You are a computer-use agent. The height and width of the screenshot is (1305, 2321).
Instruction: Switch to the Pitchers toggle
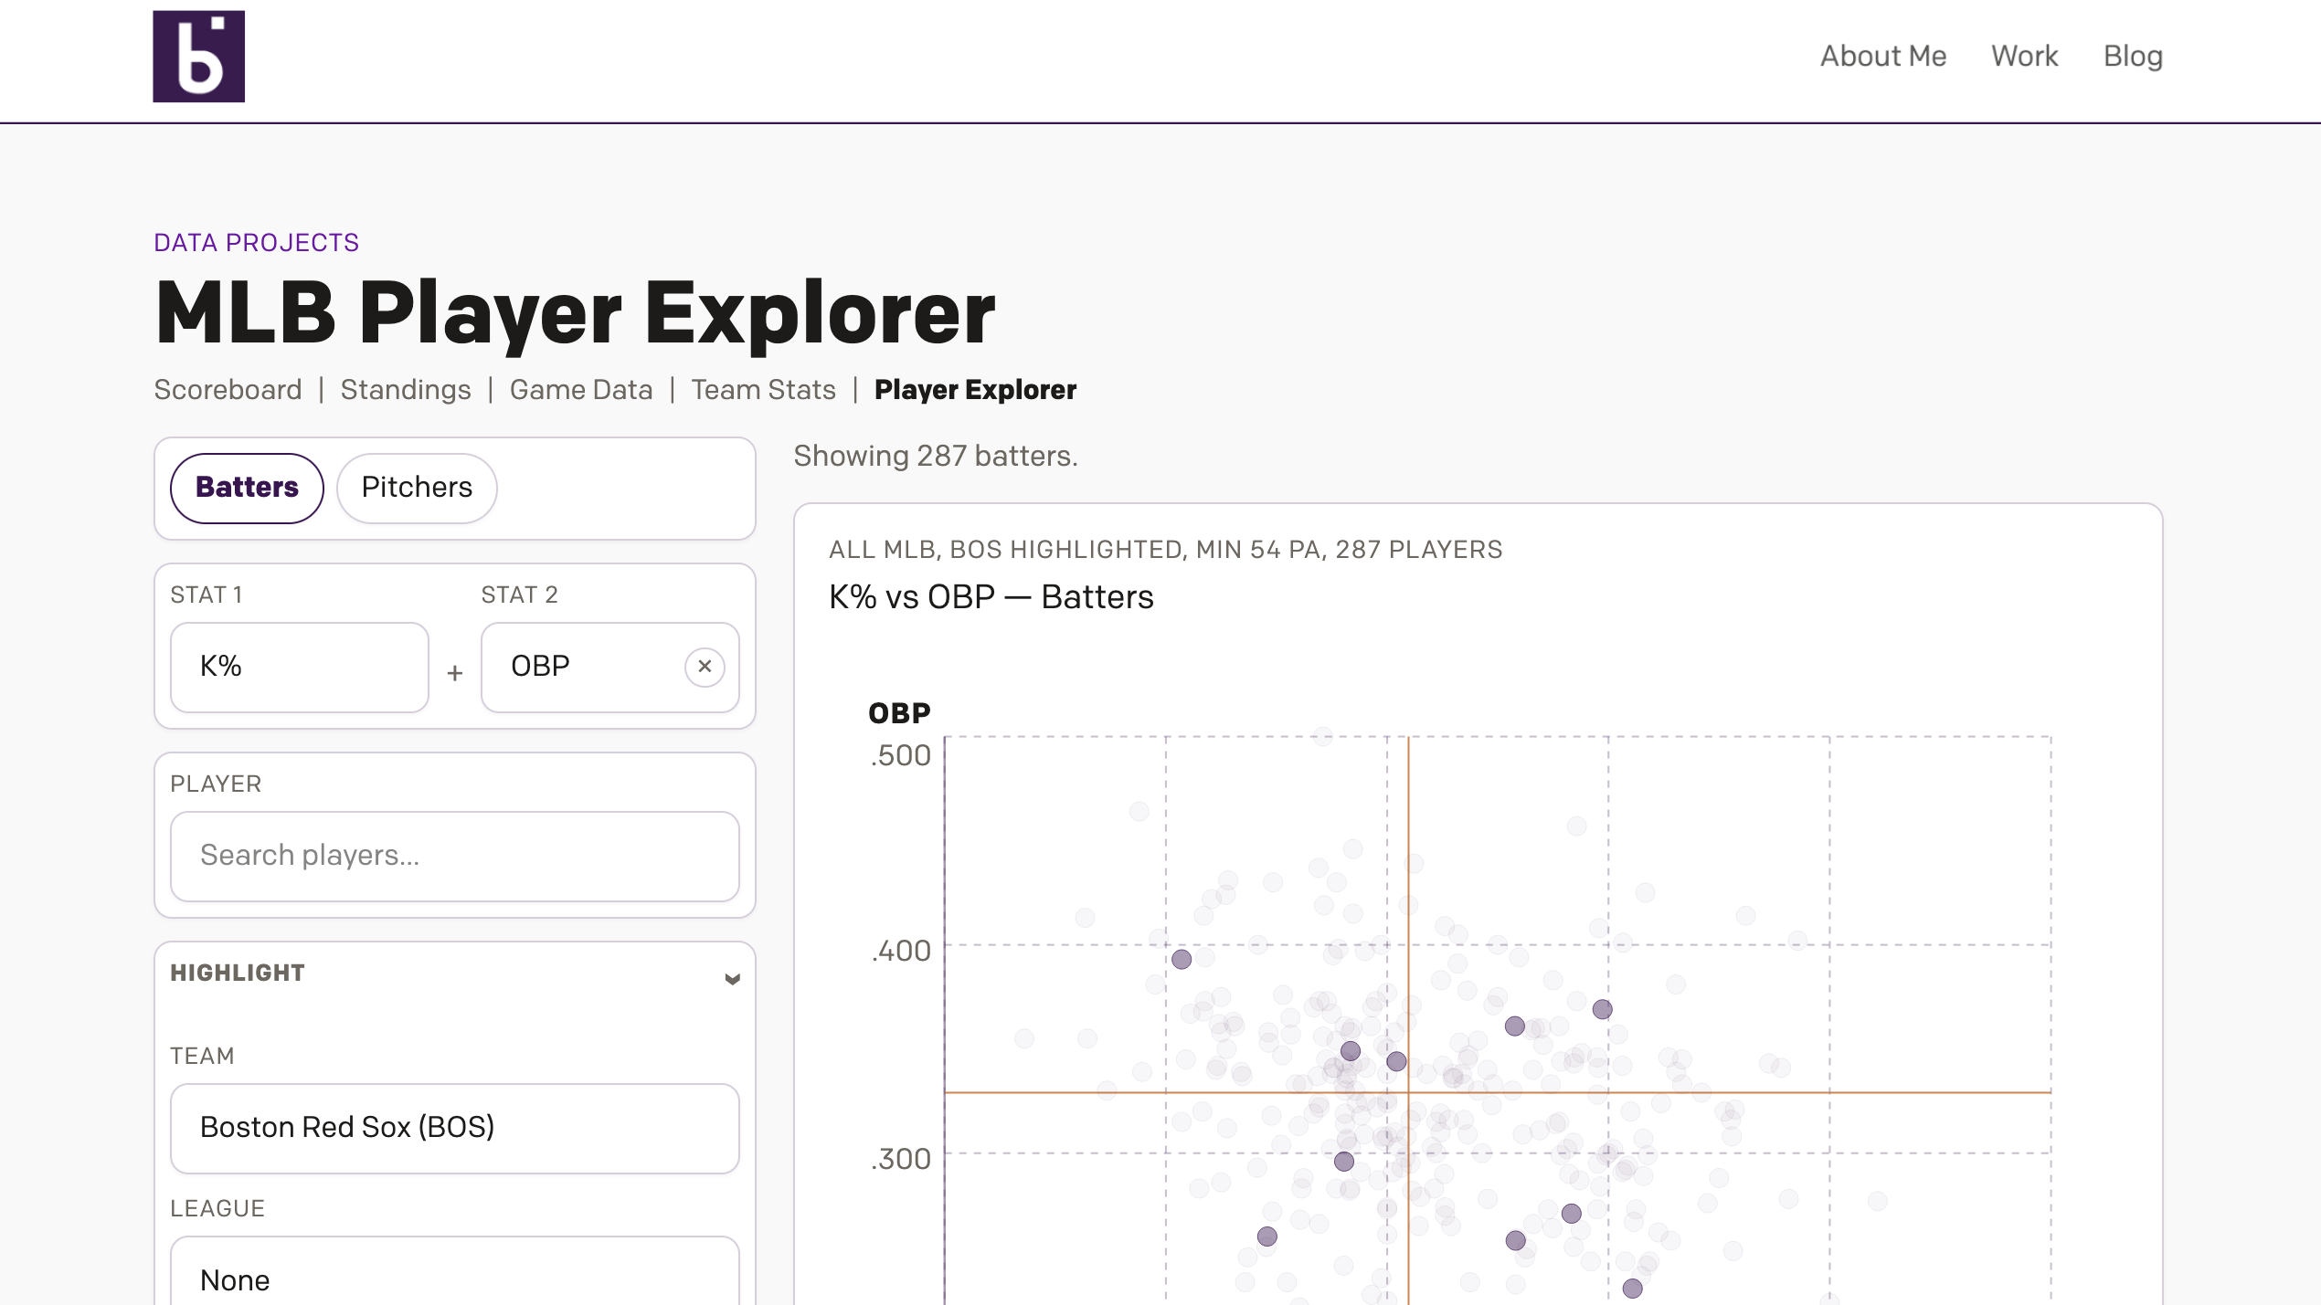(417, 488)
